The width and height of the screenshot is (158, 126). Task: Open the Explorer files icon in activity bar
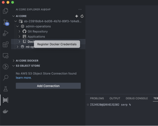[x=6, y=11]
